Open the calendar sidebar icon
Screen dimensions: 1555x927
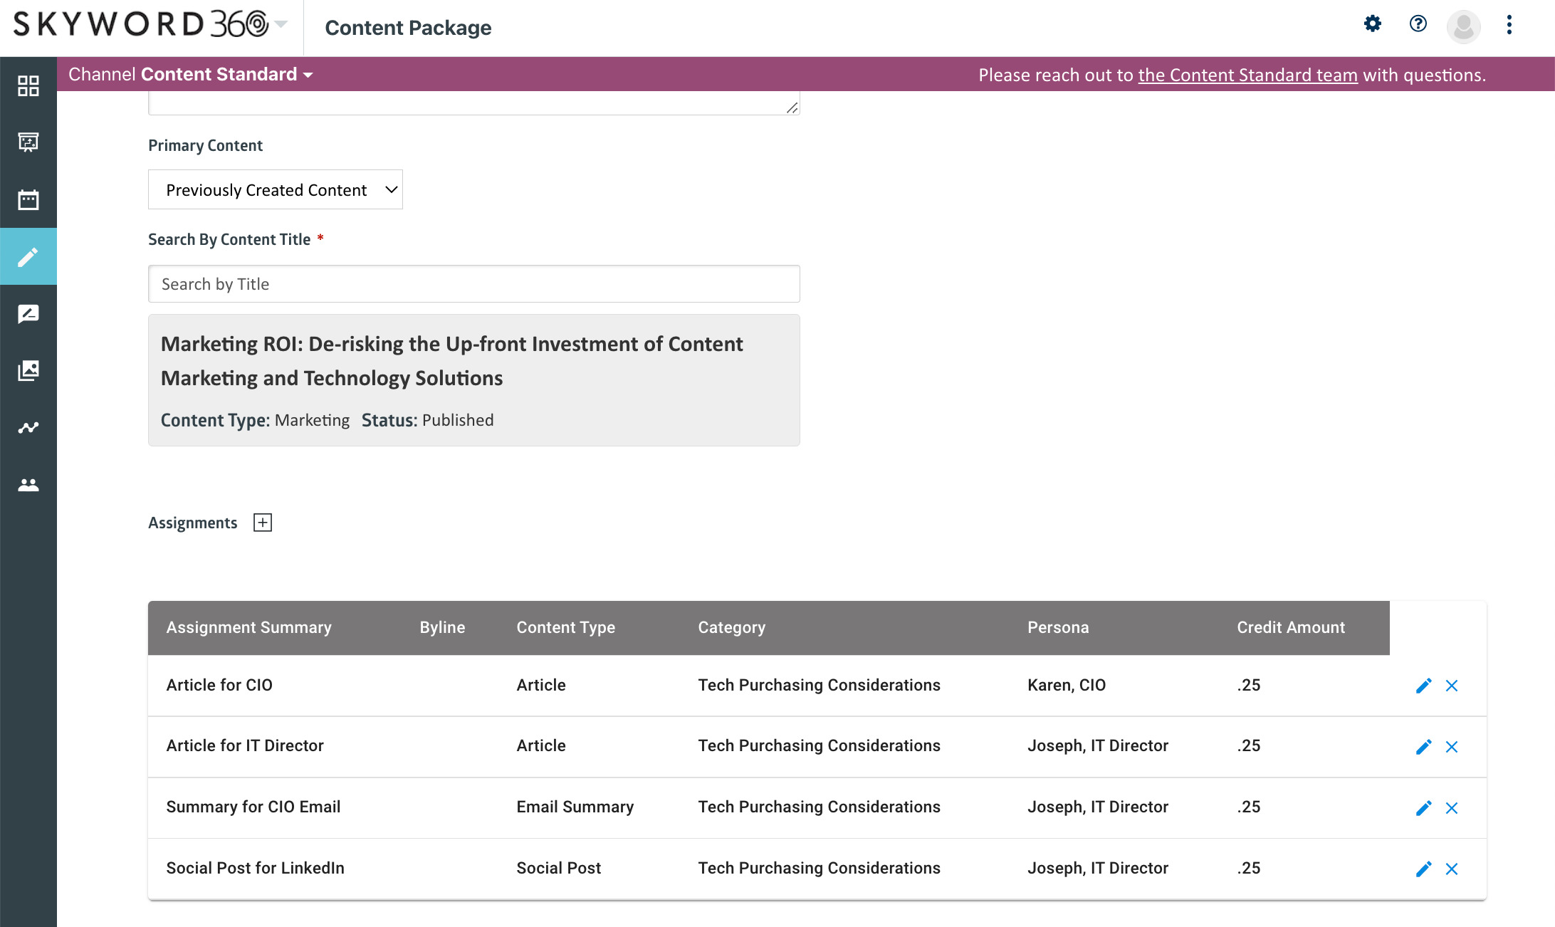tap(28, 199)
